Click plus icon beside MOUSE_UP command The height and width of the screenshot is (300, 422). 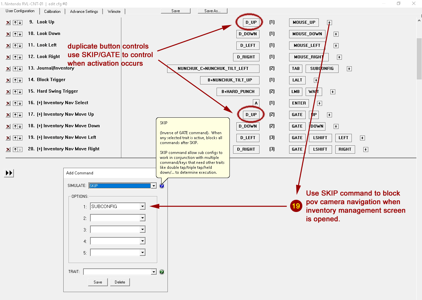click(x=329, y=22)
